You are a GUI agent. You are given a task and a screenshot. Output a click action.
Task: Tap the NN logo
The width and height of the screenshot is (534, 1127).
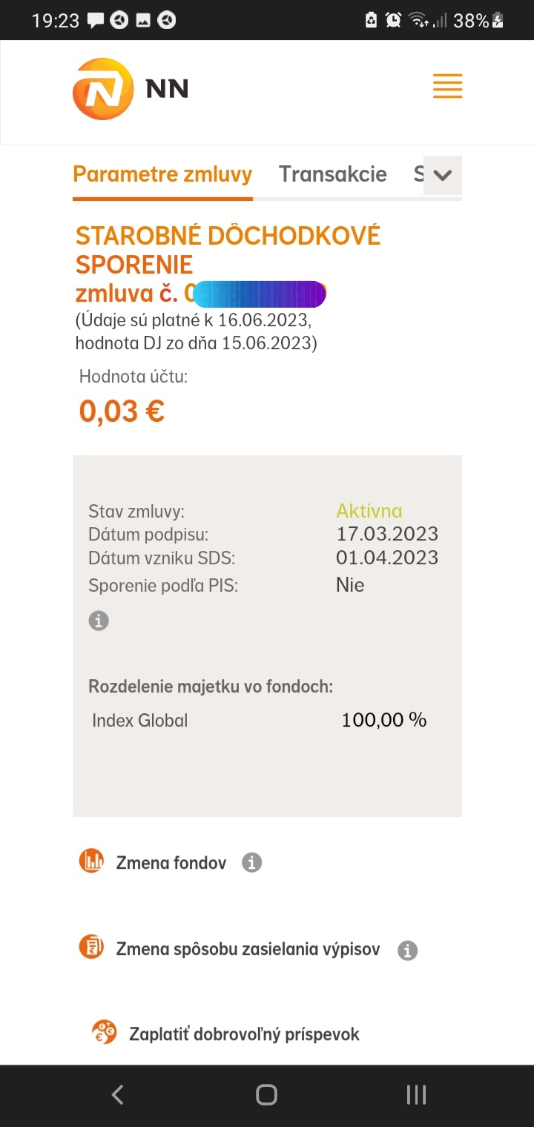tap(131, 89)
